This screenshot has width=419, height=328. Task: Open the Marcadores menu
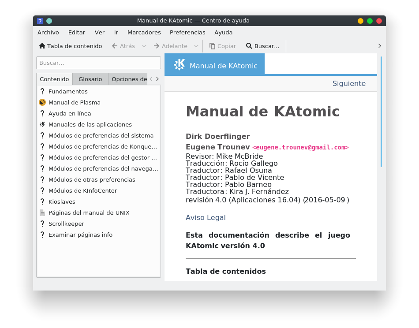(x=144, y=33)
